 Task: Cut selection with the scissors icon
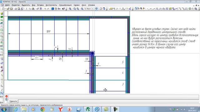[x=27, y=9]
